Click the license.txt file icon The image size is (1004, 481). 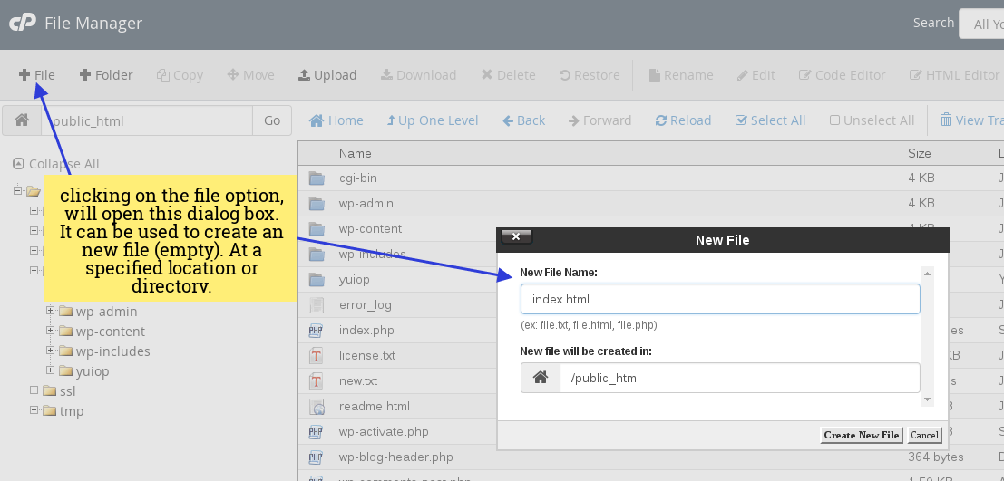[316, 356]
